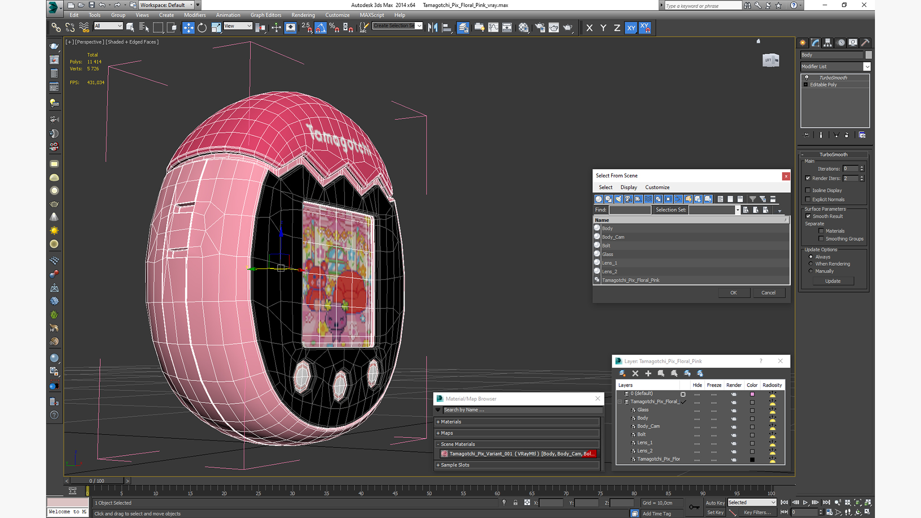
Task: Click the Create New Layer icon
Action: coord(622,373)
